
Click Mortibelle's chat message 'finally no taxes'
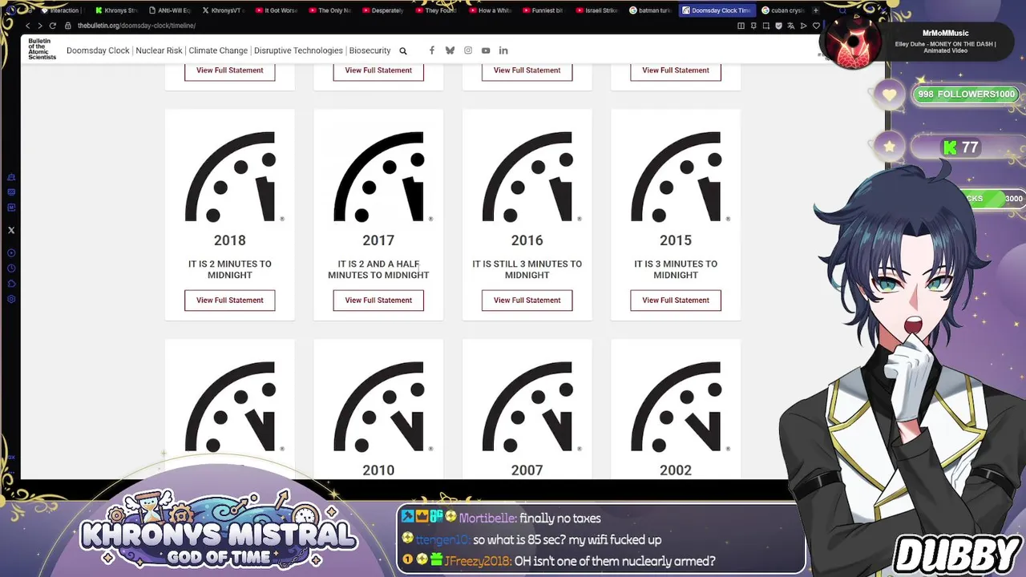click(x=560, y=518)
